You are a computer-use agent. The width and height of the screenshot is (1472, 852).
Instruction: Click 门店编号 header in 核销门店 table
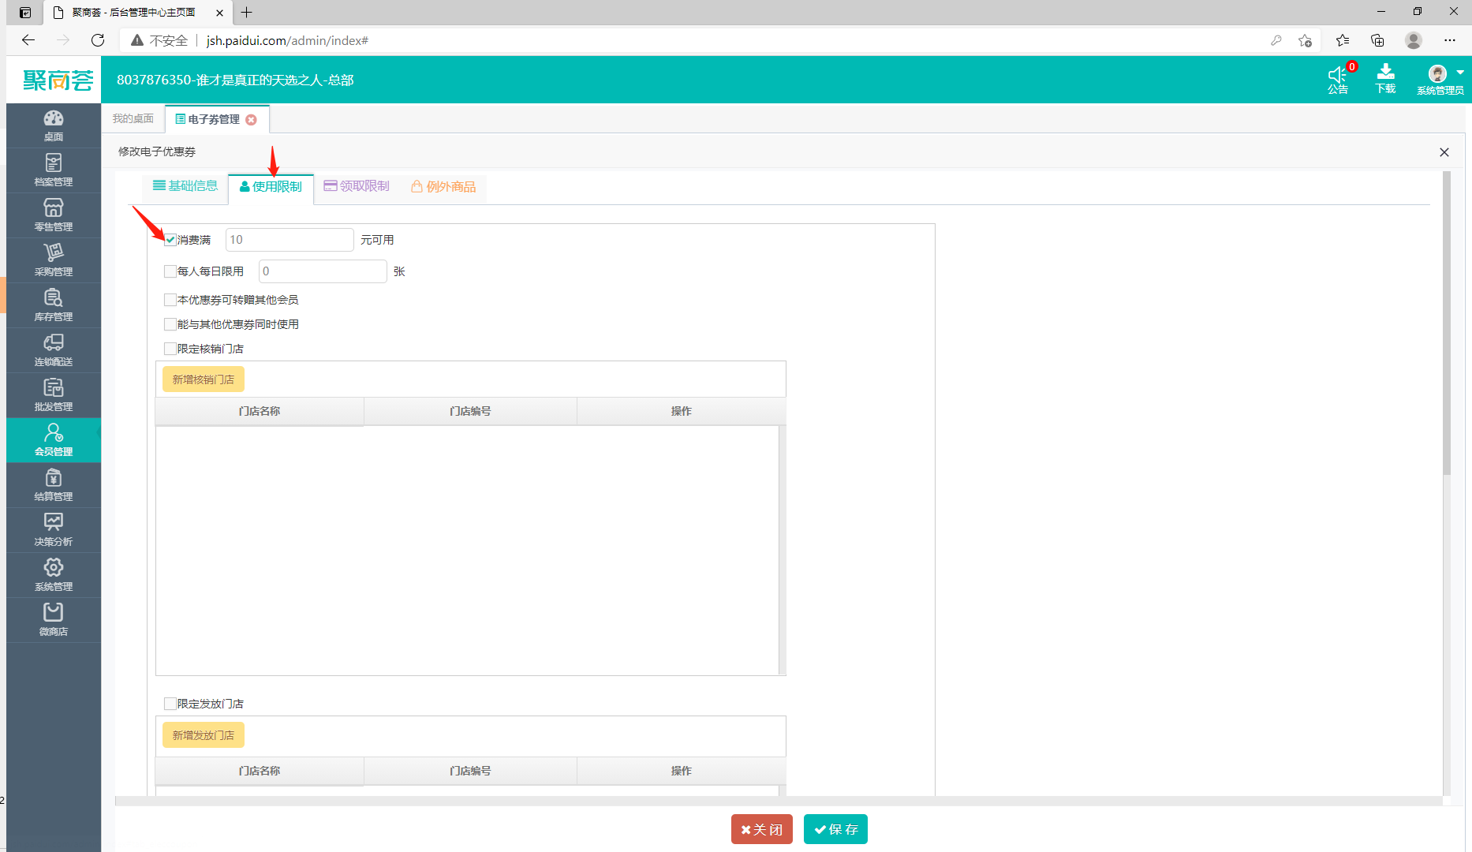click(x=470, y=411)
